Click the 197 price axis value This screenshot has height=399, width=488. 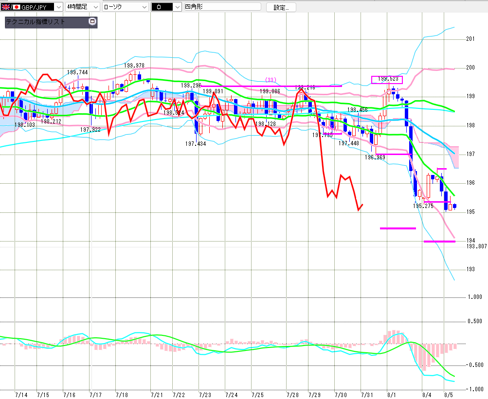click(470, 154)
